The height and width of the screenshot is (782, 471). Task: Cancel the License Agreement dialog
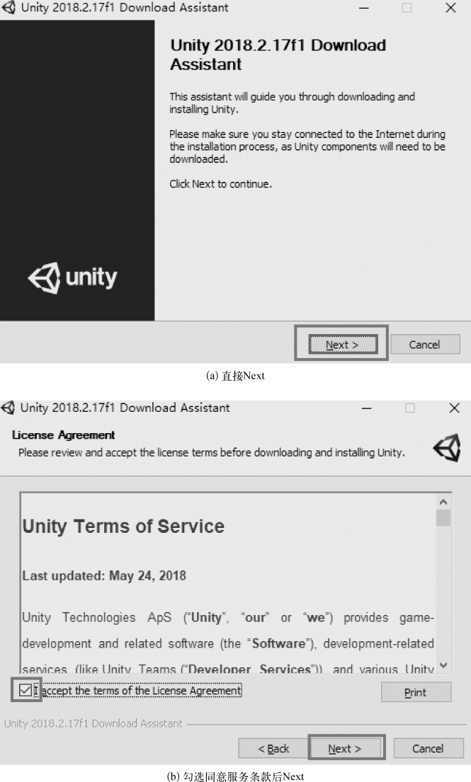[428, 749]
